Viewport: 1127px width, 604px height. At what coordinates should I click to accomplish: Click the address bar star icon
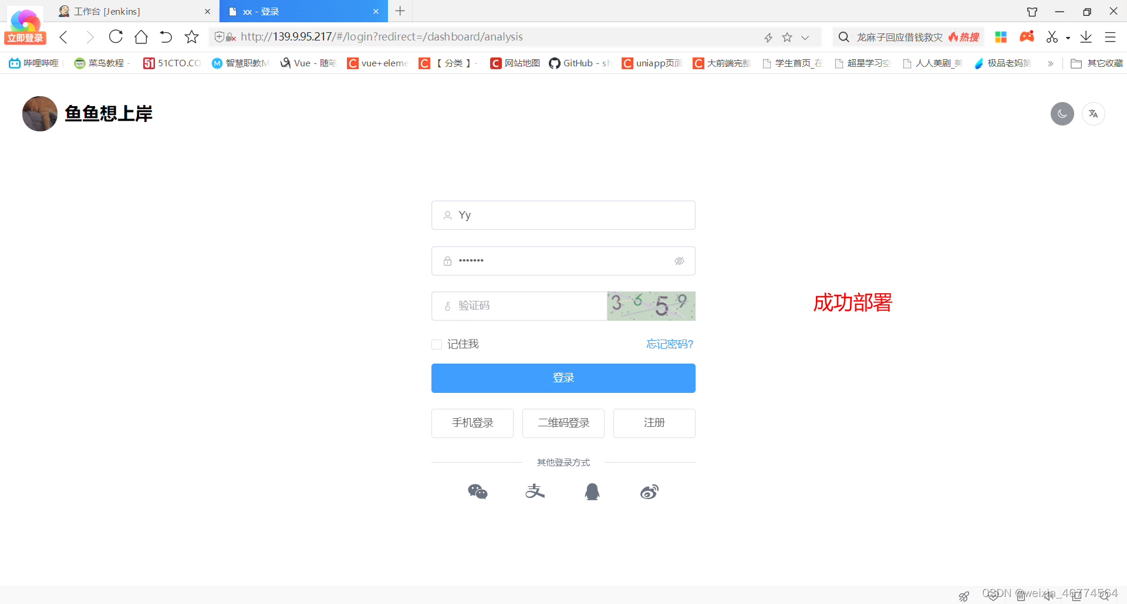click(x=787, y=38)
